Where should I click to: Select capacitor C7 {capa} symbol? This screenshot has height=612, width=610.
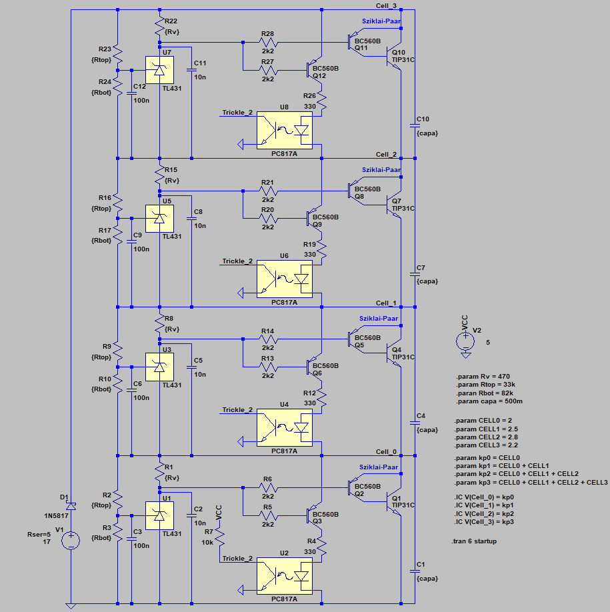tap(415, 275)
